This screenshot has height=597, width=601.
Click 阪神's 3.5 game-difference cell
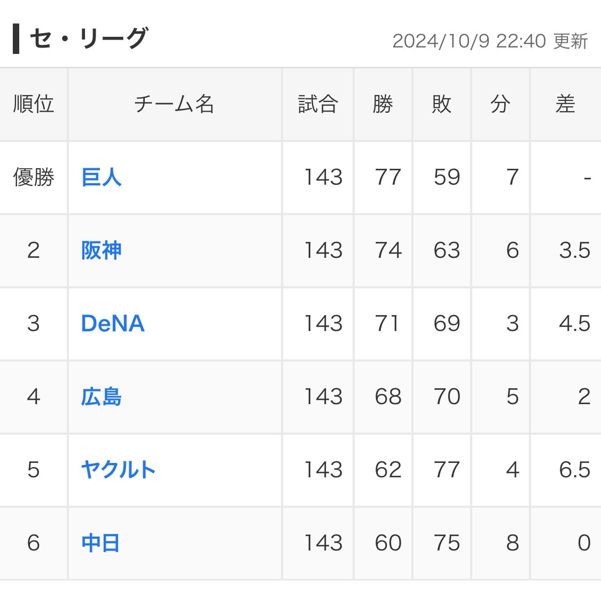(x=574, y=250)
